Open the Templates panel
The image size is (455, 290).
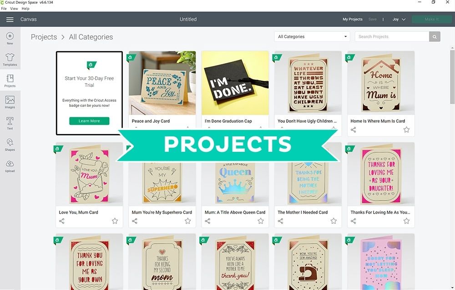pyautogui.click(x=10, y=60)
